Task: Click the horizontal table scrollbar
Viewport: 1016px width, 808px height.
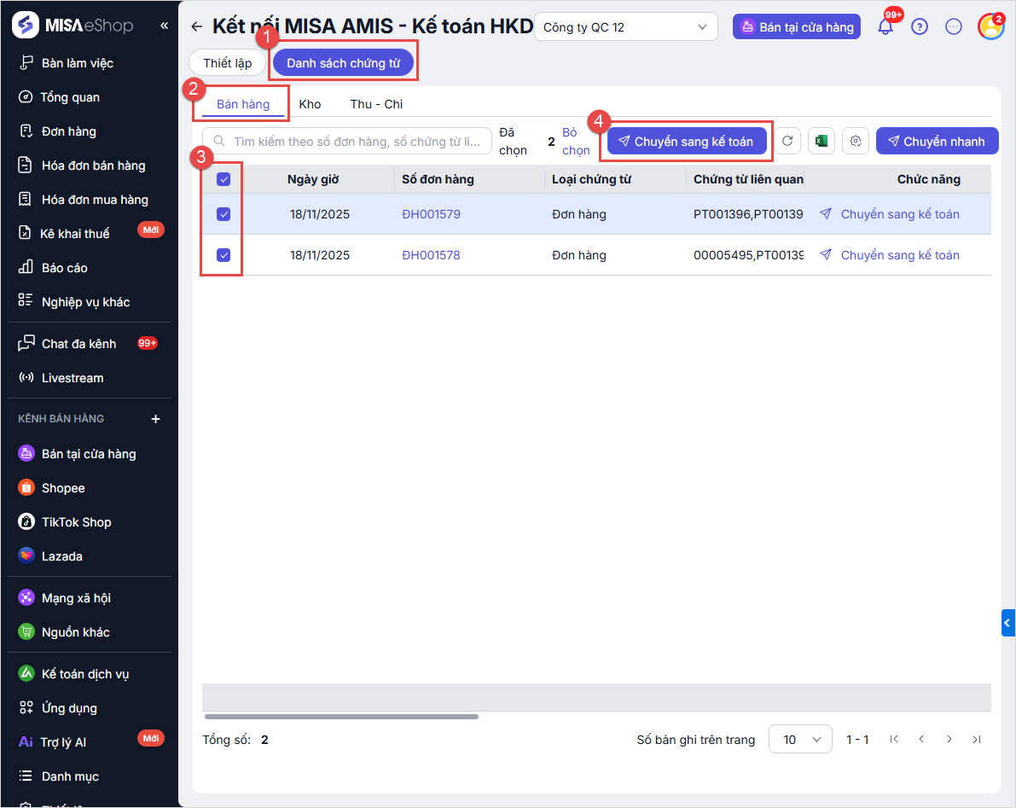Action: coord(341,717)
